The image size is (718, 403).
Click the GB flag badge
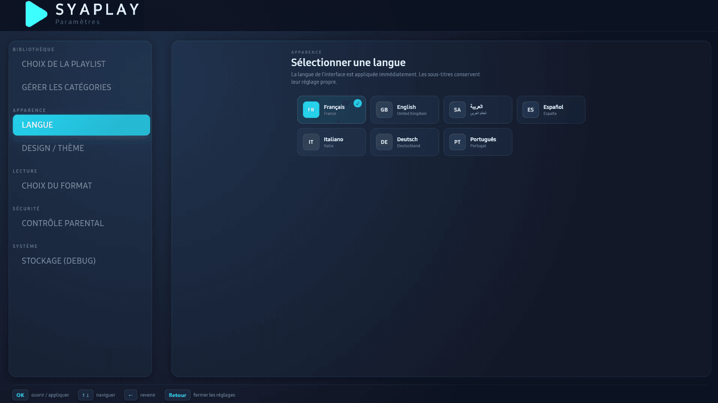click(384, 110)
